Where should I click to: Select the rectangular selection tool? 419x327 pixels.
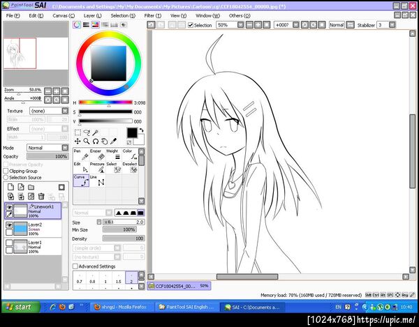(x=78, y=132)
